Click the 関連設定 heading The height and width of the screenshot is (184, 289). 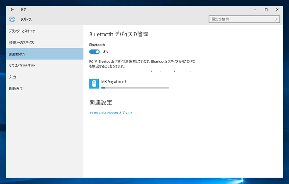[x=101, y=102]
